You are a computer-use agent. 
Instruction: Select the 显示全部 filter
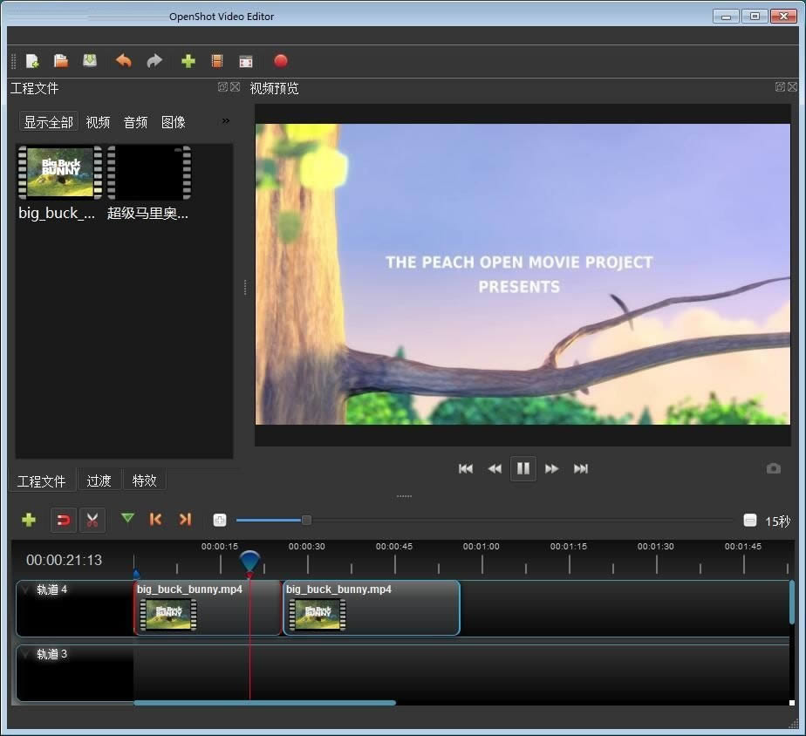click(x=49, y=122)
